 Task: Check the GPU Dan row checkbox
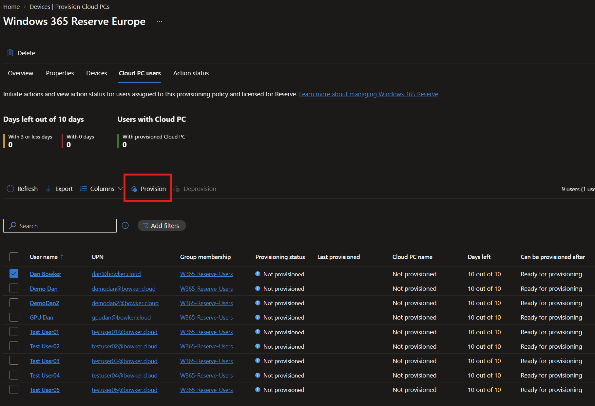(14, 317)
